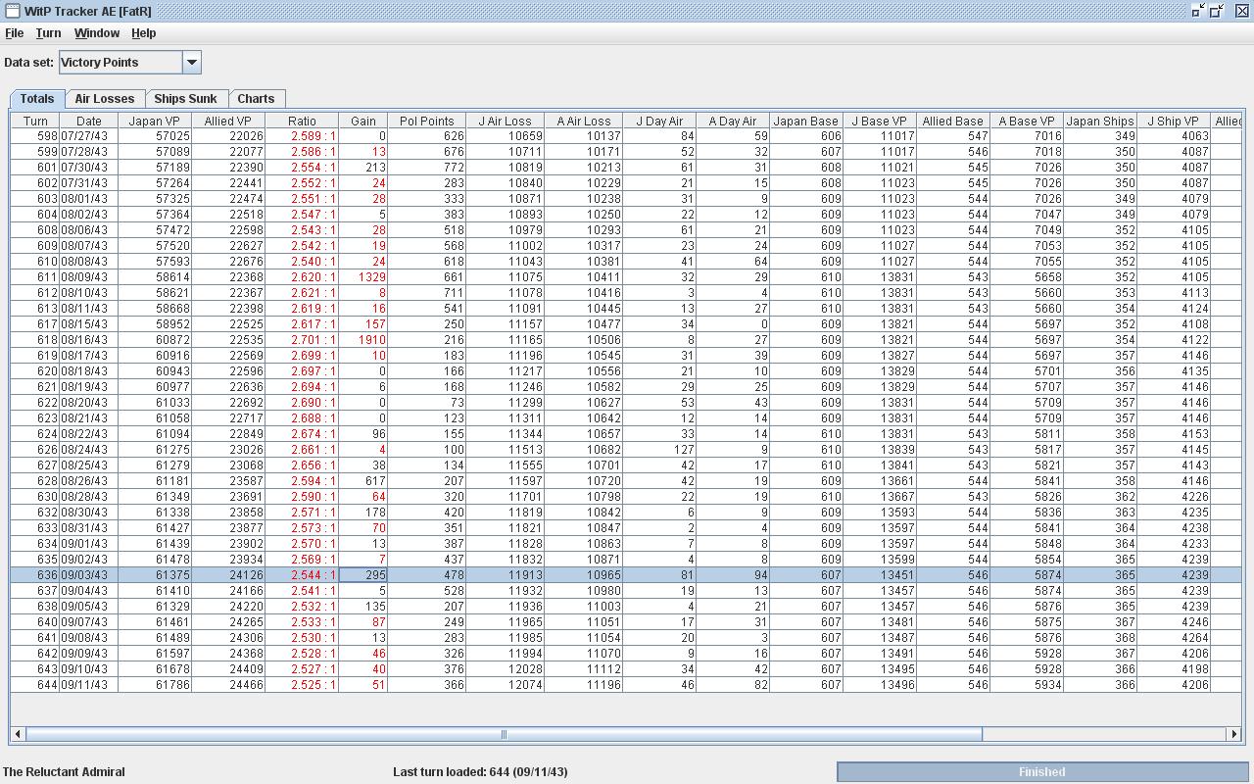The height and width of the screenshot is (784, 1254).
Task: Click the left arrow of horizontal scrollbar
Action: pyautogui.click(x=18, y=734)
